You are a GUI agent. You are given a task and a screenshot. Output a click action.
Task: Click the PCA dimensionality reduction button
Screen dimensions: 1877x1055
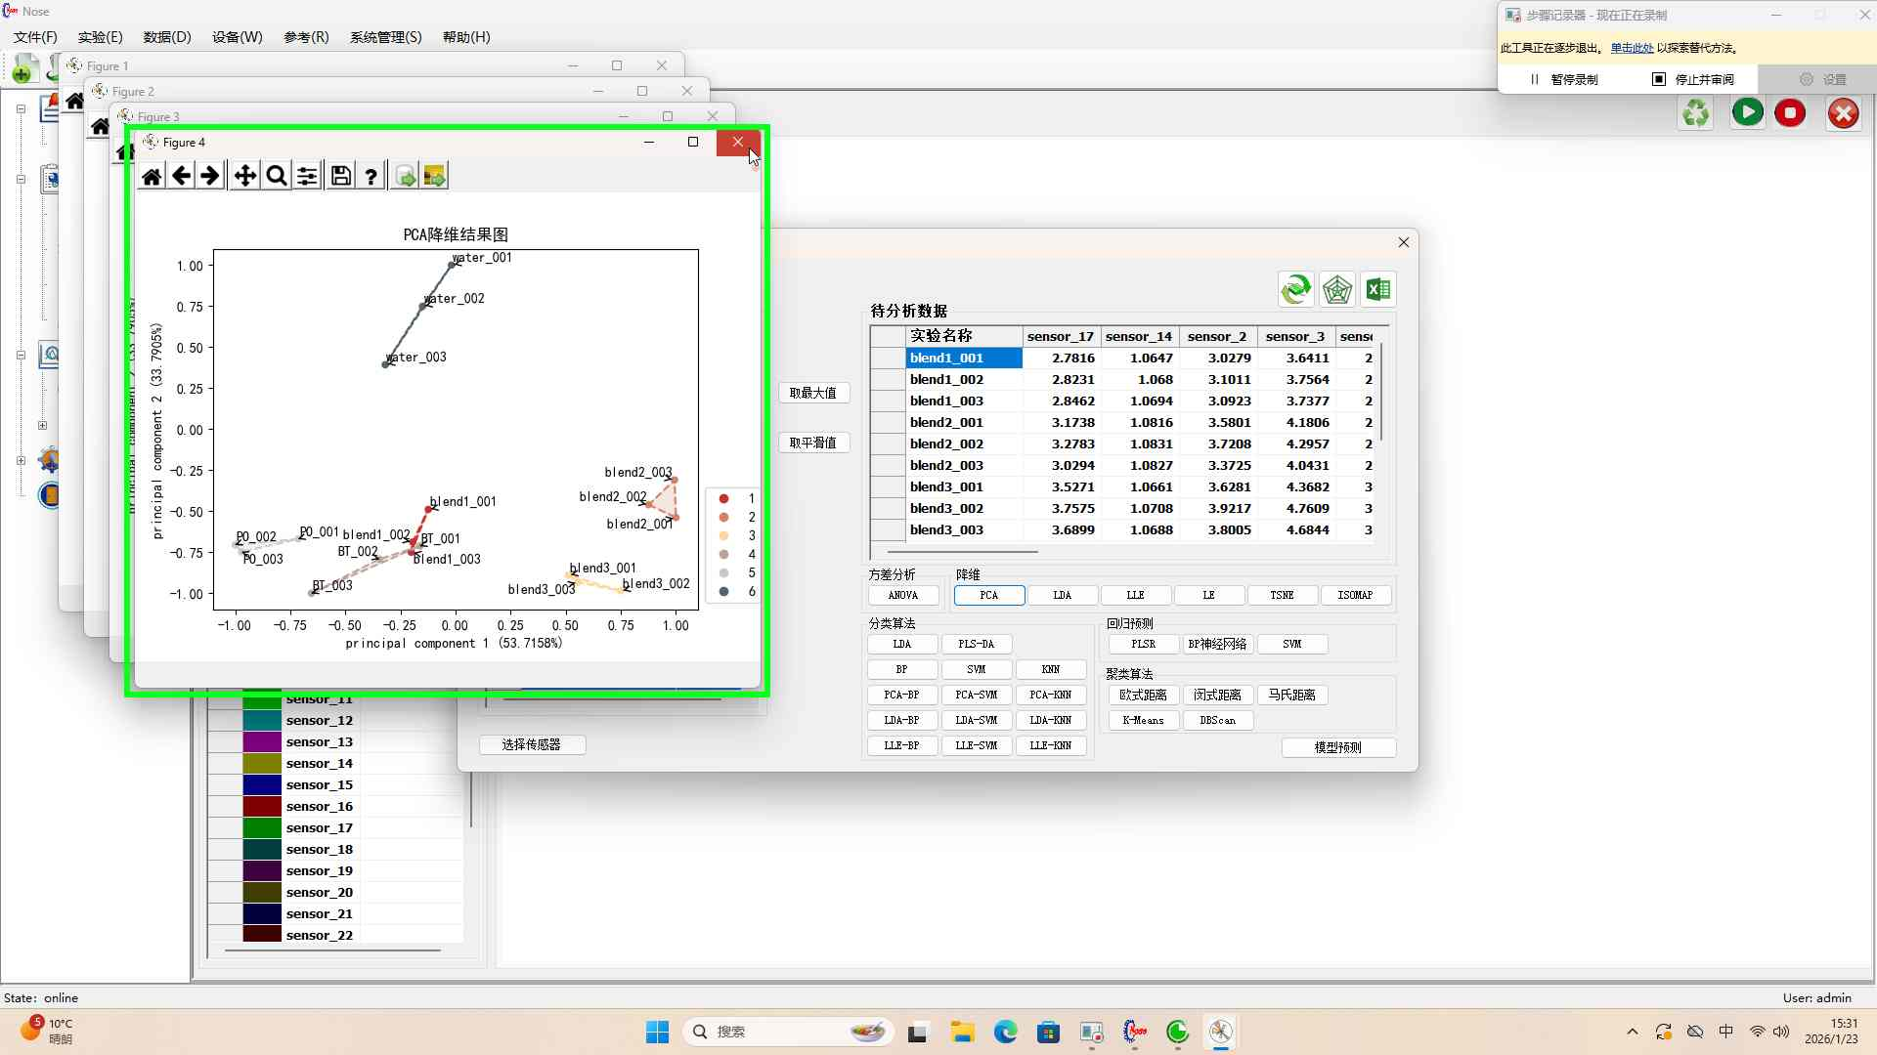(x=988, y=595)
